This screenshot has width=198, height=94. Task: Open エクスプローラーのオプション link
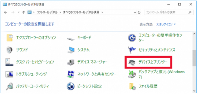click(x=36, y=38)
